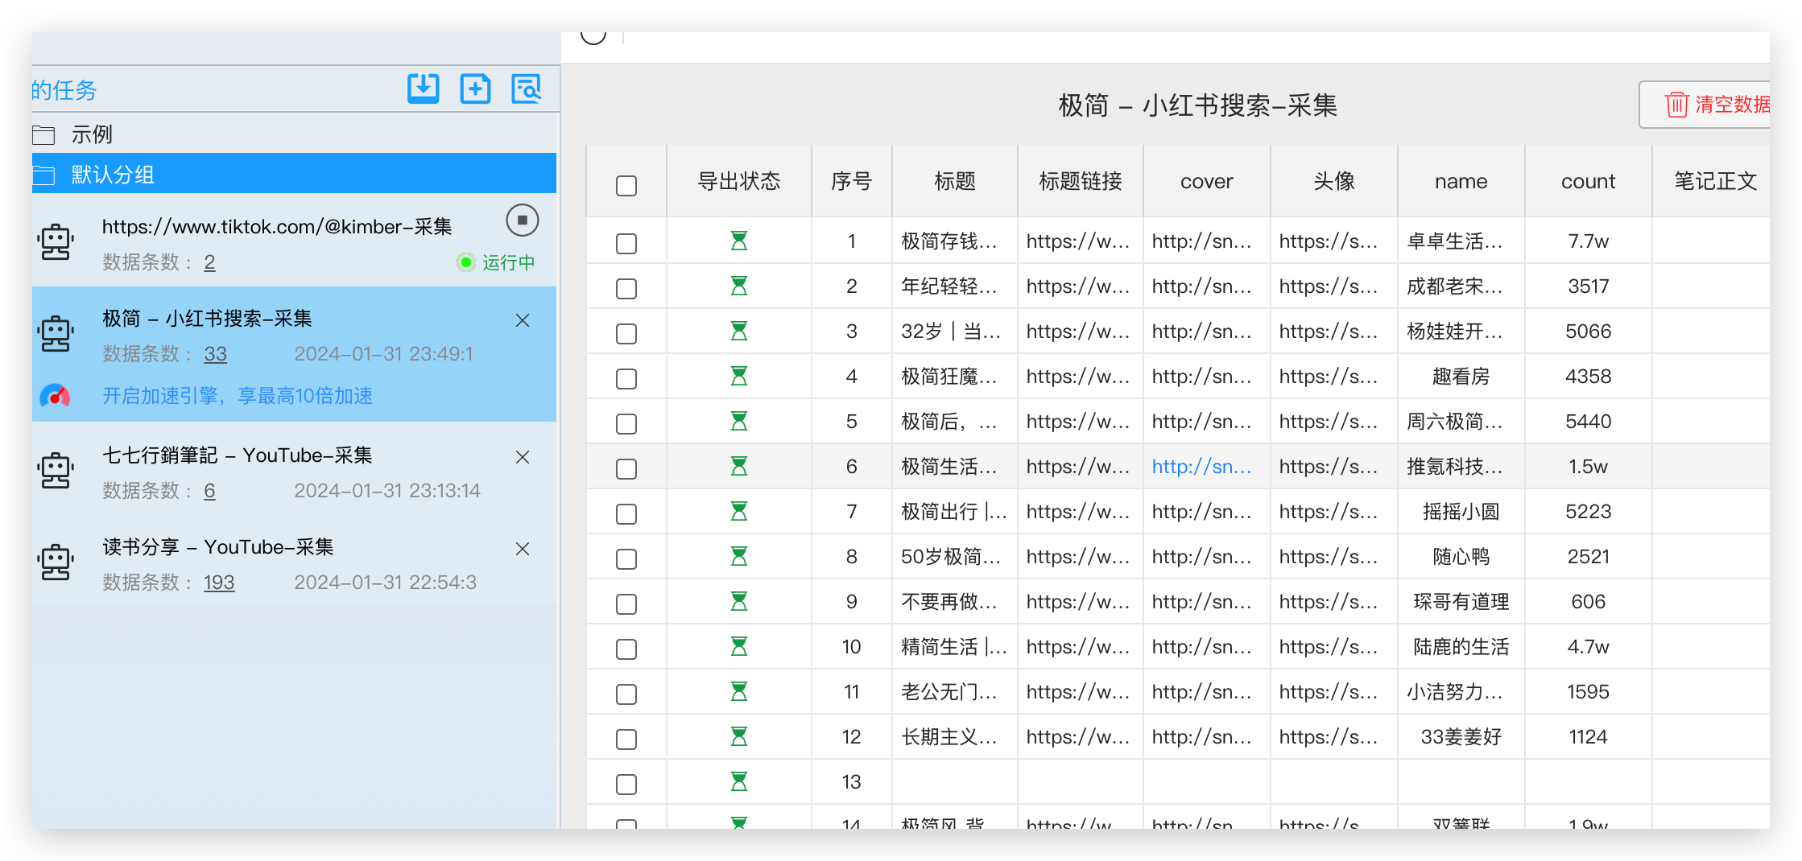Check the checkbox for row 9
This screenshot has height=861, width=1802.
(626, 604)
